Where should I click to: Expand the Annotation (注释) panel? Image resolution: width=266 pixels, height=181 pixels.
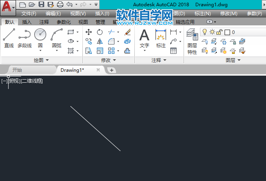[159, 60]
